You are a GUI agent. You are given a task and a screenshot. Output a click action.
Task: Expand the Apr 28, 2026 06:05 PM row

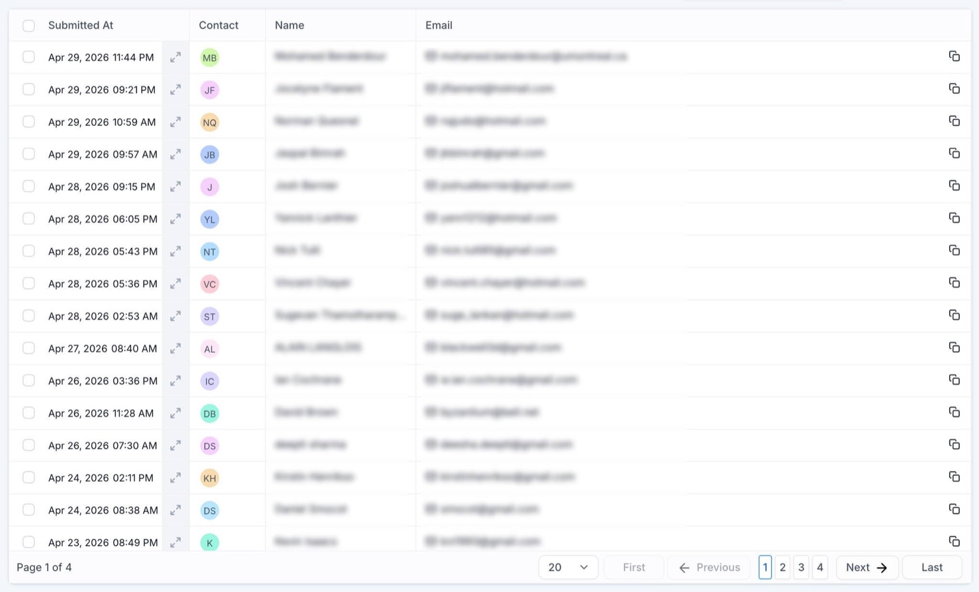176,219
